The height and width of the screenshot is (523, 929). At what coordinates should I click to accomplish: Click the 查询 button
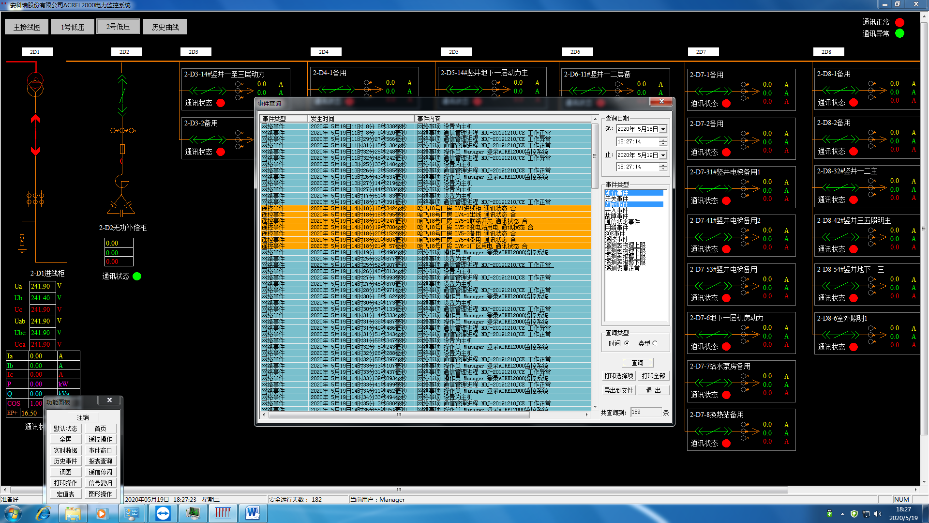click(637, 363)
